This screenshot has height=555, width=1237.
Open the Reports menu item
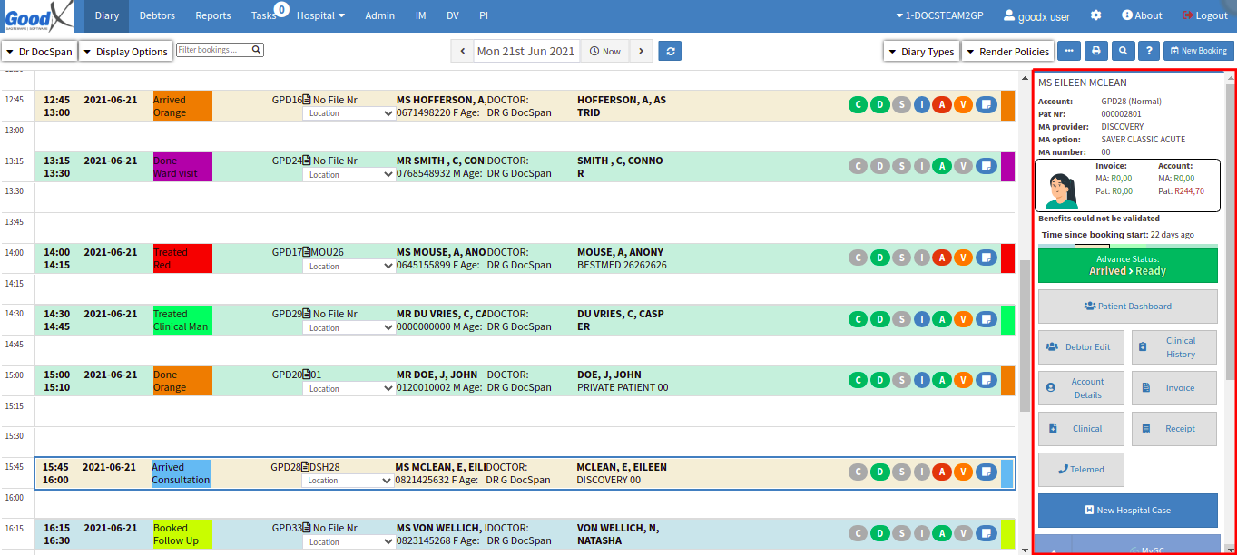[x=212, y=15]
